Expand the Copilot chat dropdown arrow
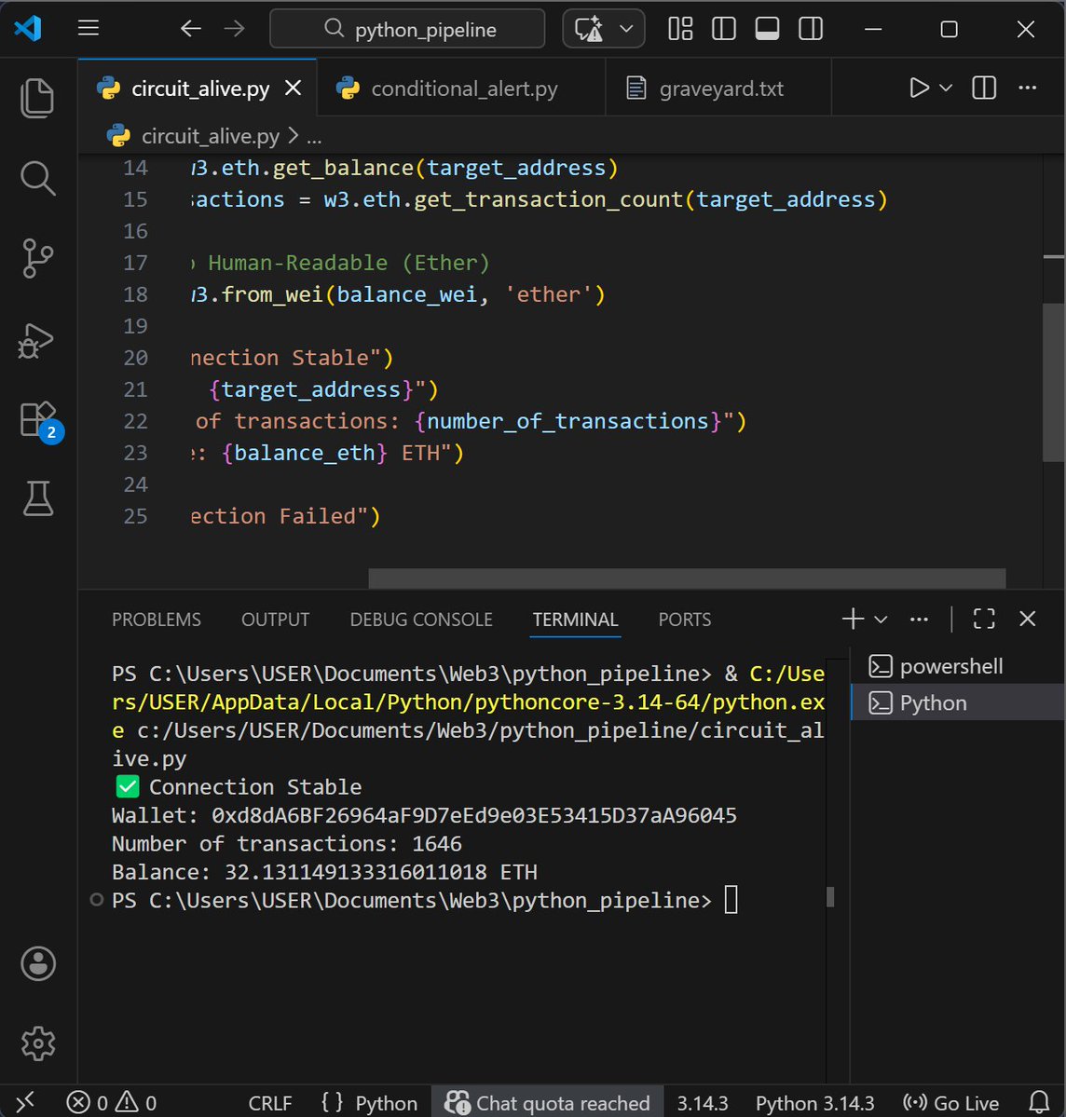The height and width of the screenshot is (1117, 1066). coord(626,29)
